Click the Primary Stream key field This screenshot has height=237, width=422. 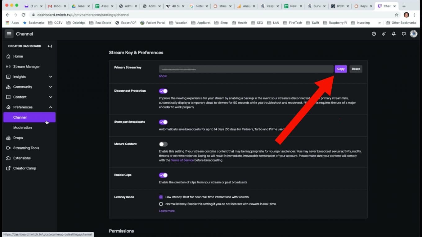click(246, 69)
